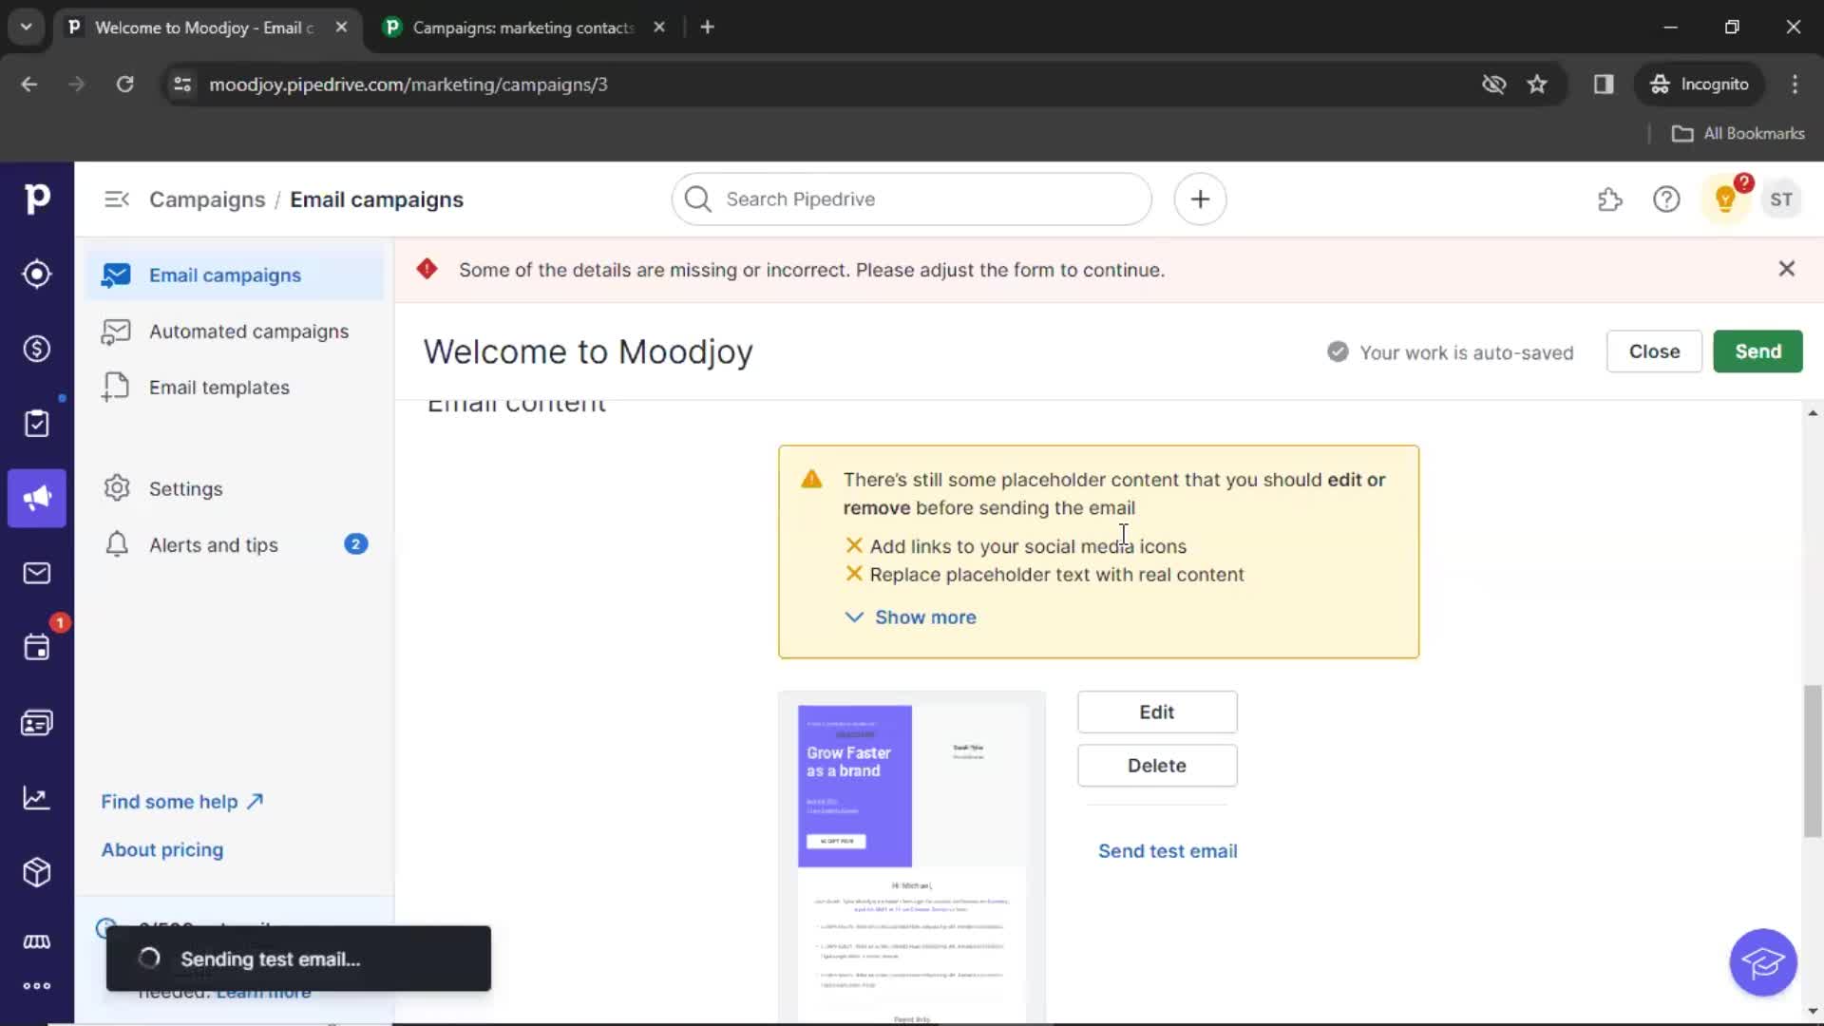This screenshot has height=1026, width=1824.
Task: Click the Edit email content button
Action: coord(1156,712)
